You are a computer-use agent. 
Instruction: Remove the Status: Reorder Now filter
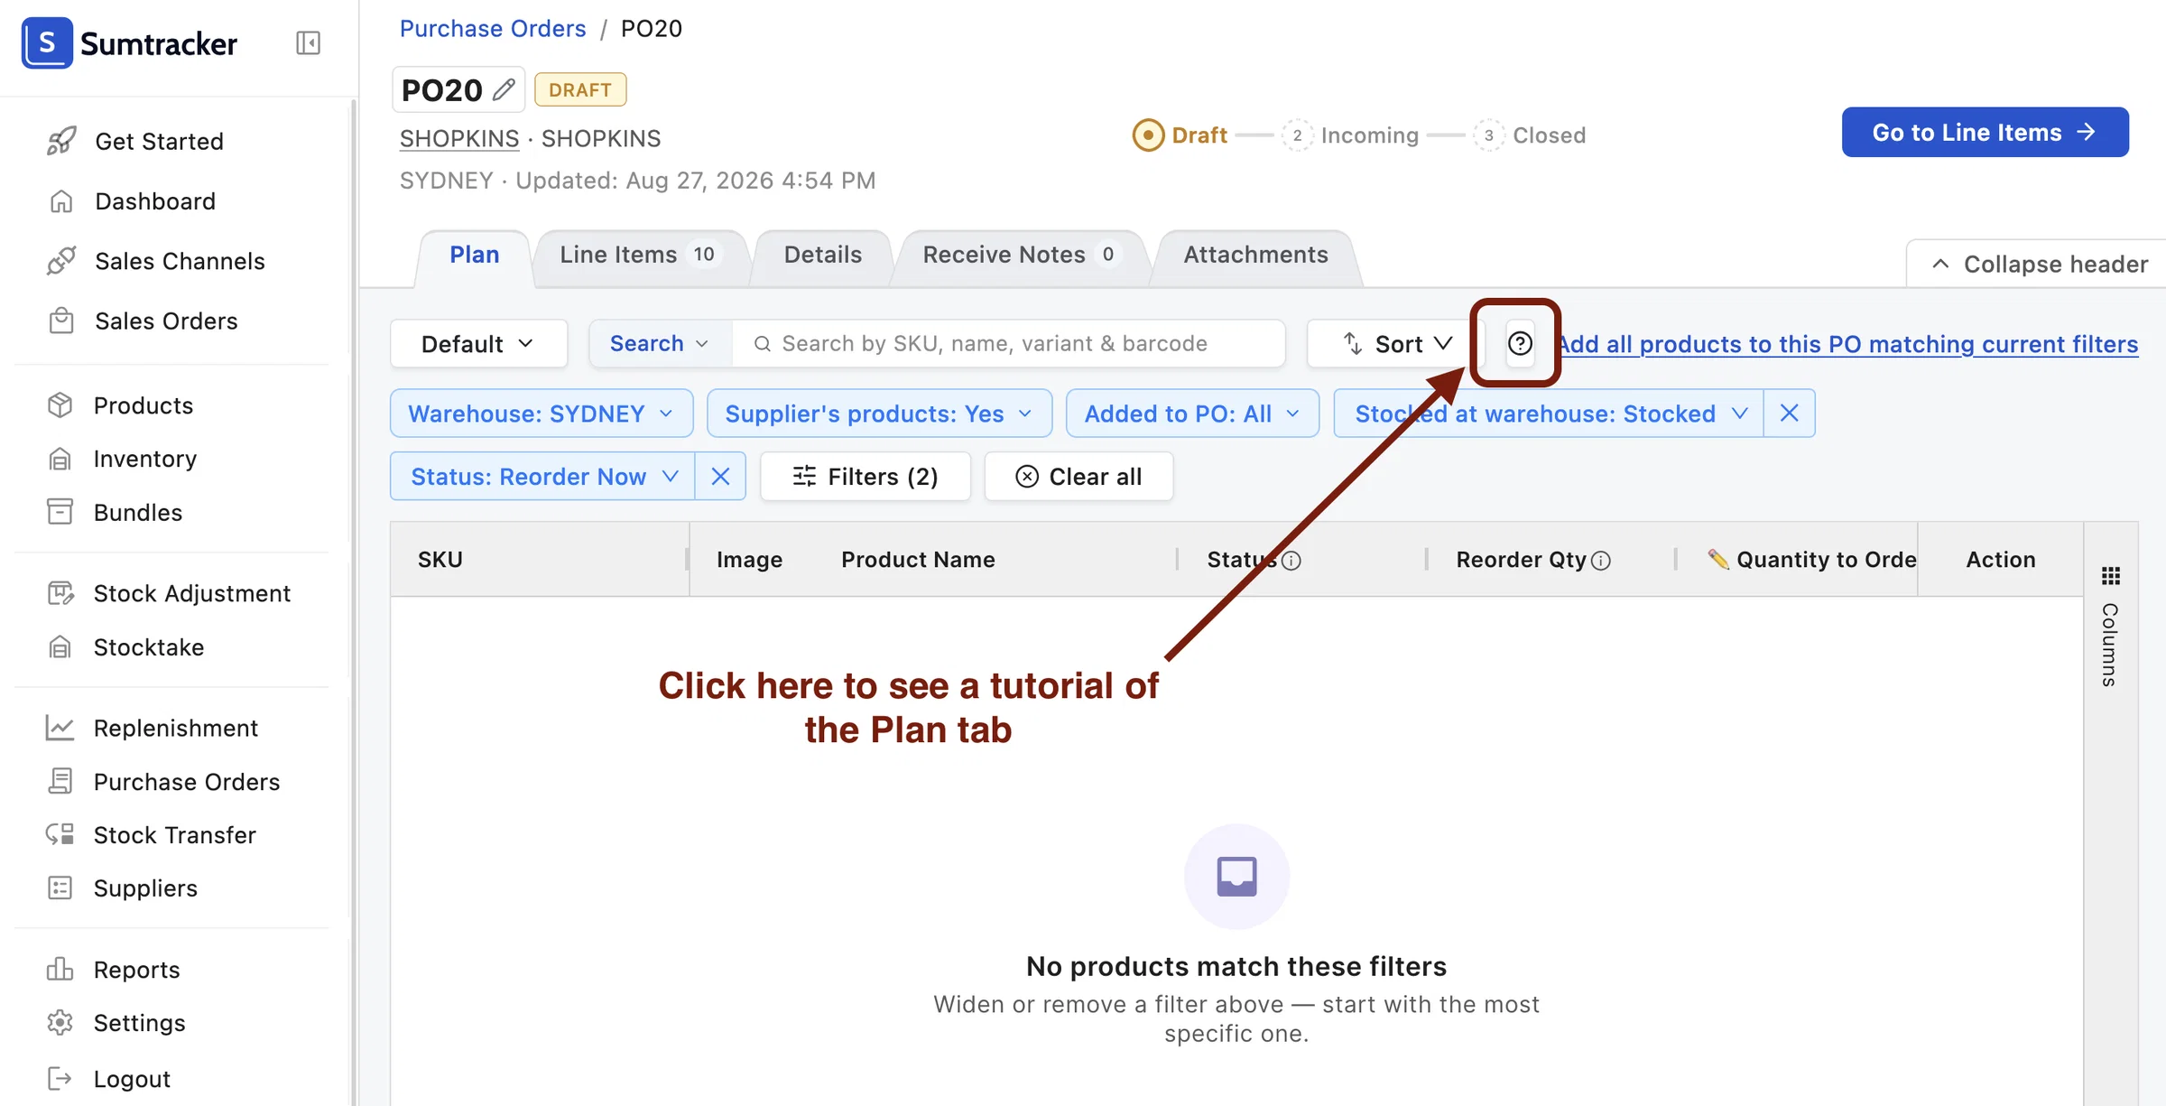coord(720,476)
